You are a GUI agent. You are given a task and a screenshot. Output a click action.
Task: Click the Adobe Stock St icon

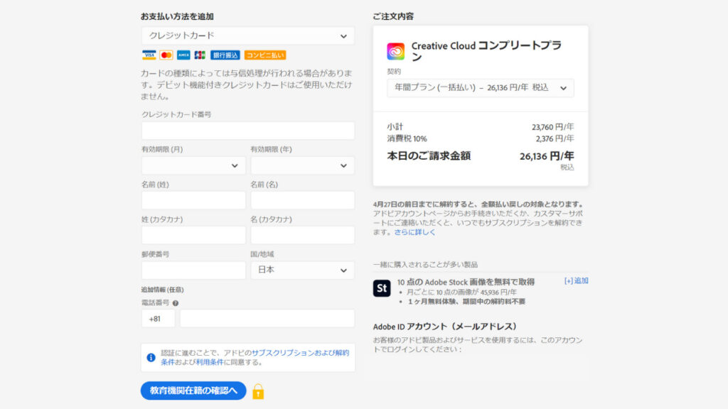click(382, 288)
